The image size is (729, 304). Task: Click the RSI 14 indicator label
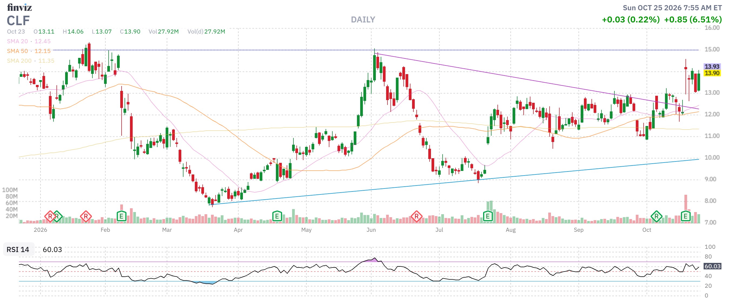pos(18,250)
